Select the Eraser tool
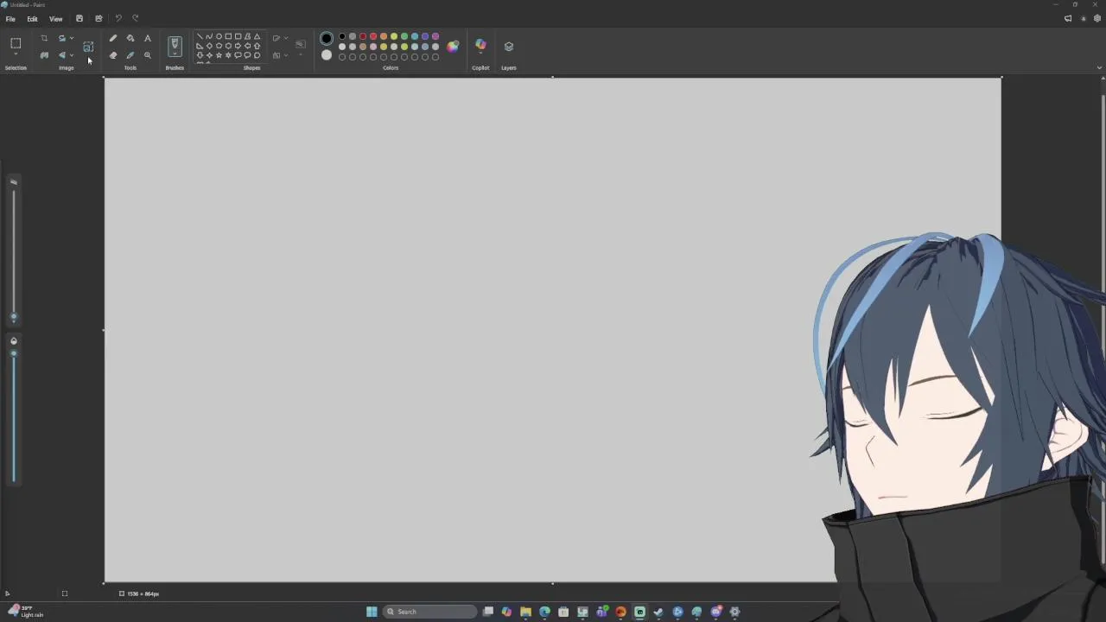The image size is (1106, 622). [113, 55]
